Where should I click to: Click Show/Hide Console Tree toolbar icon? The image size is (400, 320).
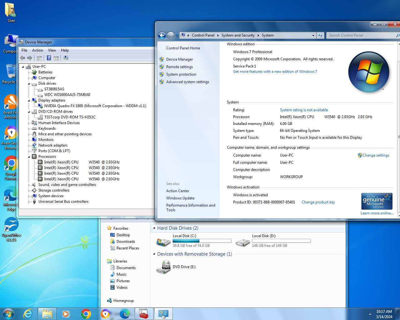pyautogui.click(x=39, y=58)
